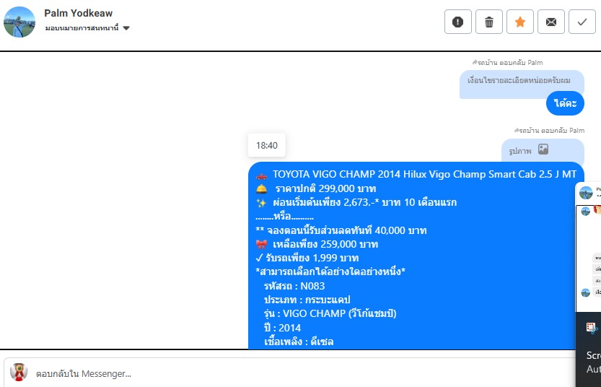
Task: Click the ราคาปกติ 299,000 บาท line
Action: 326,188
